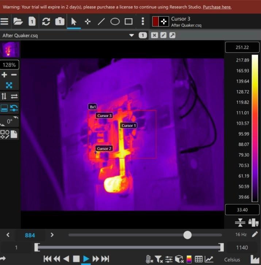Pop out the viewer with arrow icon
The height and width of the screenshot is (265, 261).
tap(172, 35)
